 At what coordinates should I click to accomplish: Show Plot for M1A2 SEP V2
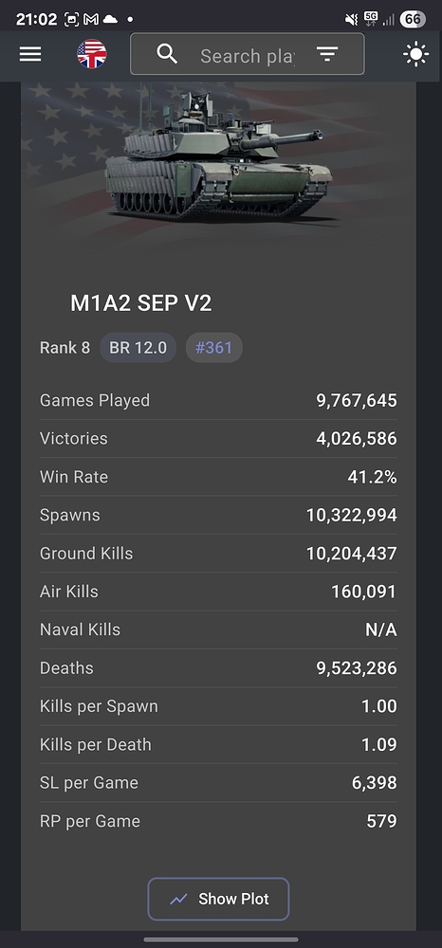tap(218, 899)
